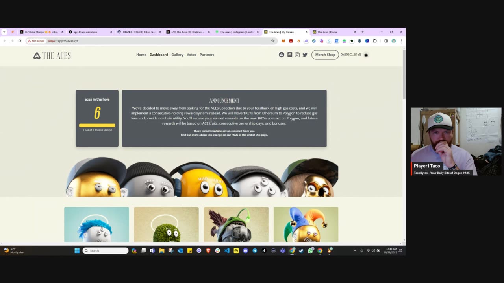
Task: Open Votes in site navigation
Action: 191,55
